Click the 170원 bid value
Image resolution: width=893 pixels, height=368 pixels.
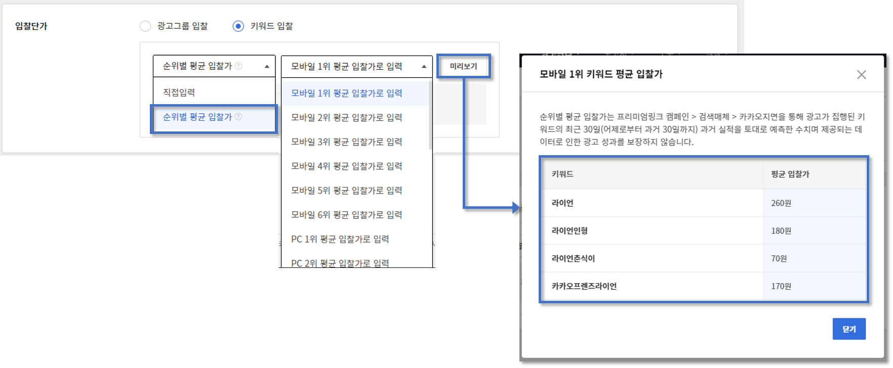pos(781,287)
